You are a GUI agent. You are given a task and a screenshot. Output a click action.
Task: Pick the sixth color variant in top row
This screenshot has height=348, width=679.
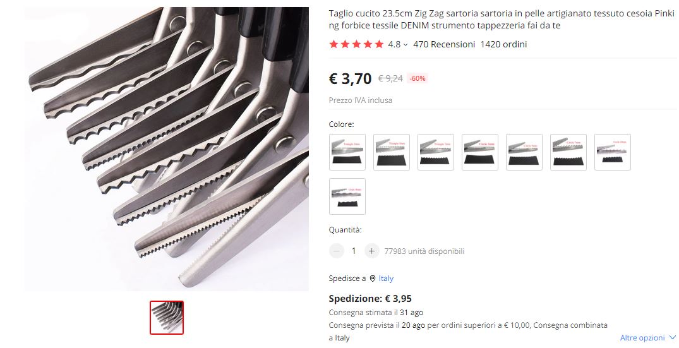(x=568, y=152)
